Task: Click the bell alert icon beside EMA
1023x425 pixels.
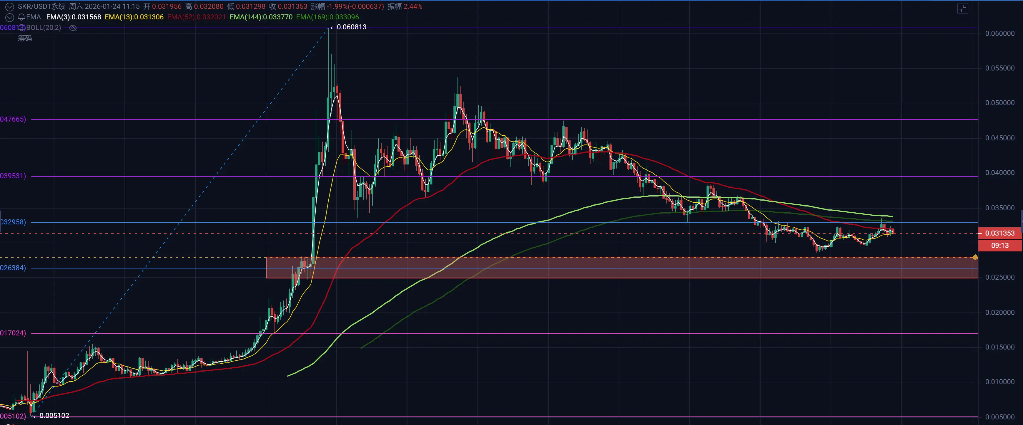Action: click(21, 17)
